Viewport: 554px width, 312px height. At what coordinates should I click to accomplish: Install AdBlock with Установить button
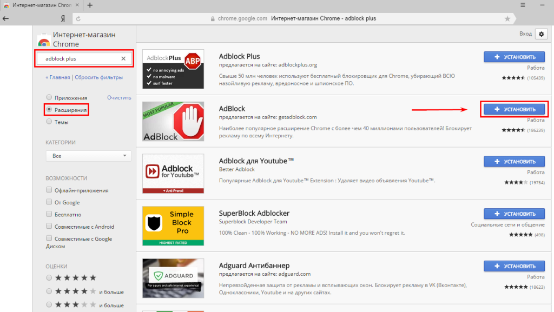(x=514, y=109)
